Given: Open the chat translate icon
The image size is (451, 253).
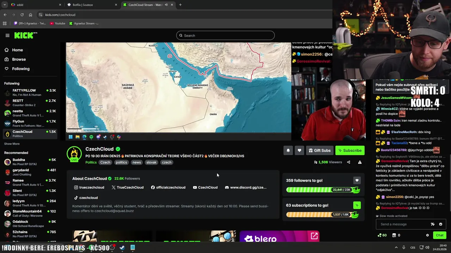Looking at the screenshot, I should (x=433, y=224).
